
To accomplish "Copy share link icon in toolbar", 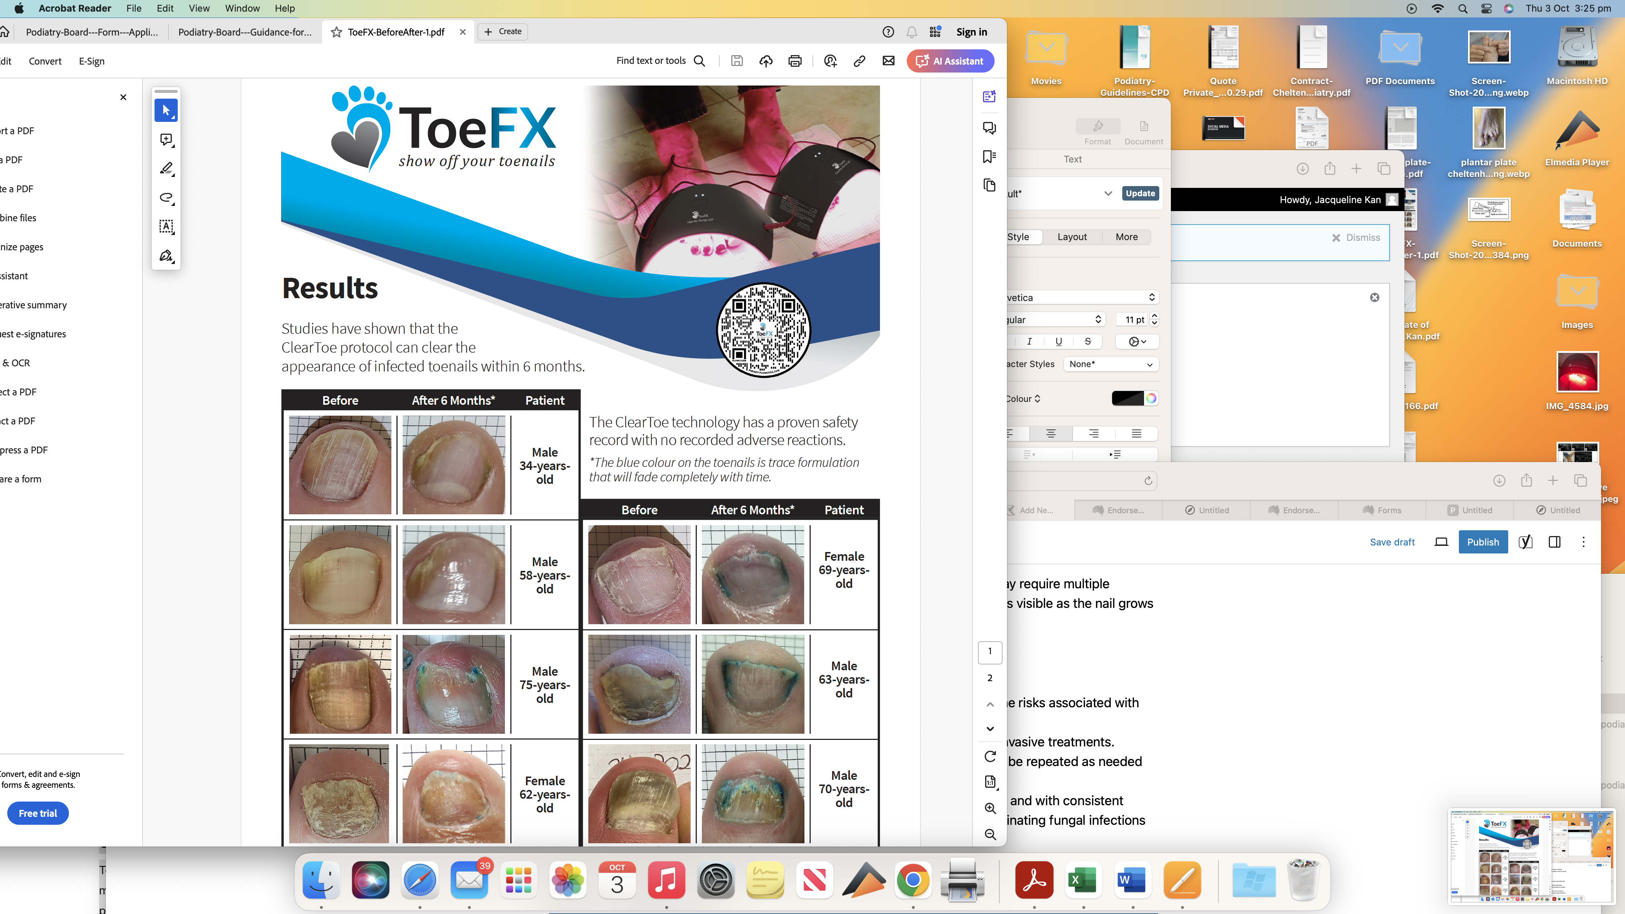I will (859, 61).
